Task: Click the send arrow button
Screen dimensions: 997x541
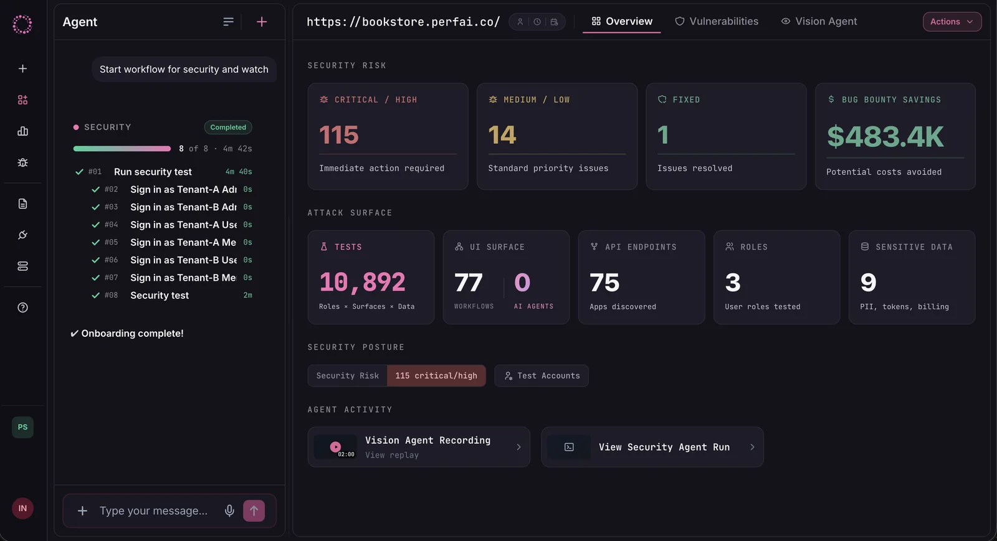Action: click(x=254, y=510)
